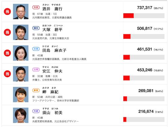Click the 立民 party badge
This screenshot has width=168, height=127.
pyautogui.click(x=36, y=49)
